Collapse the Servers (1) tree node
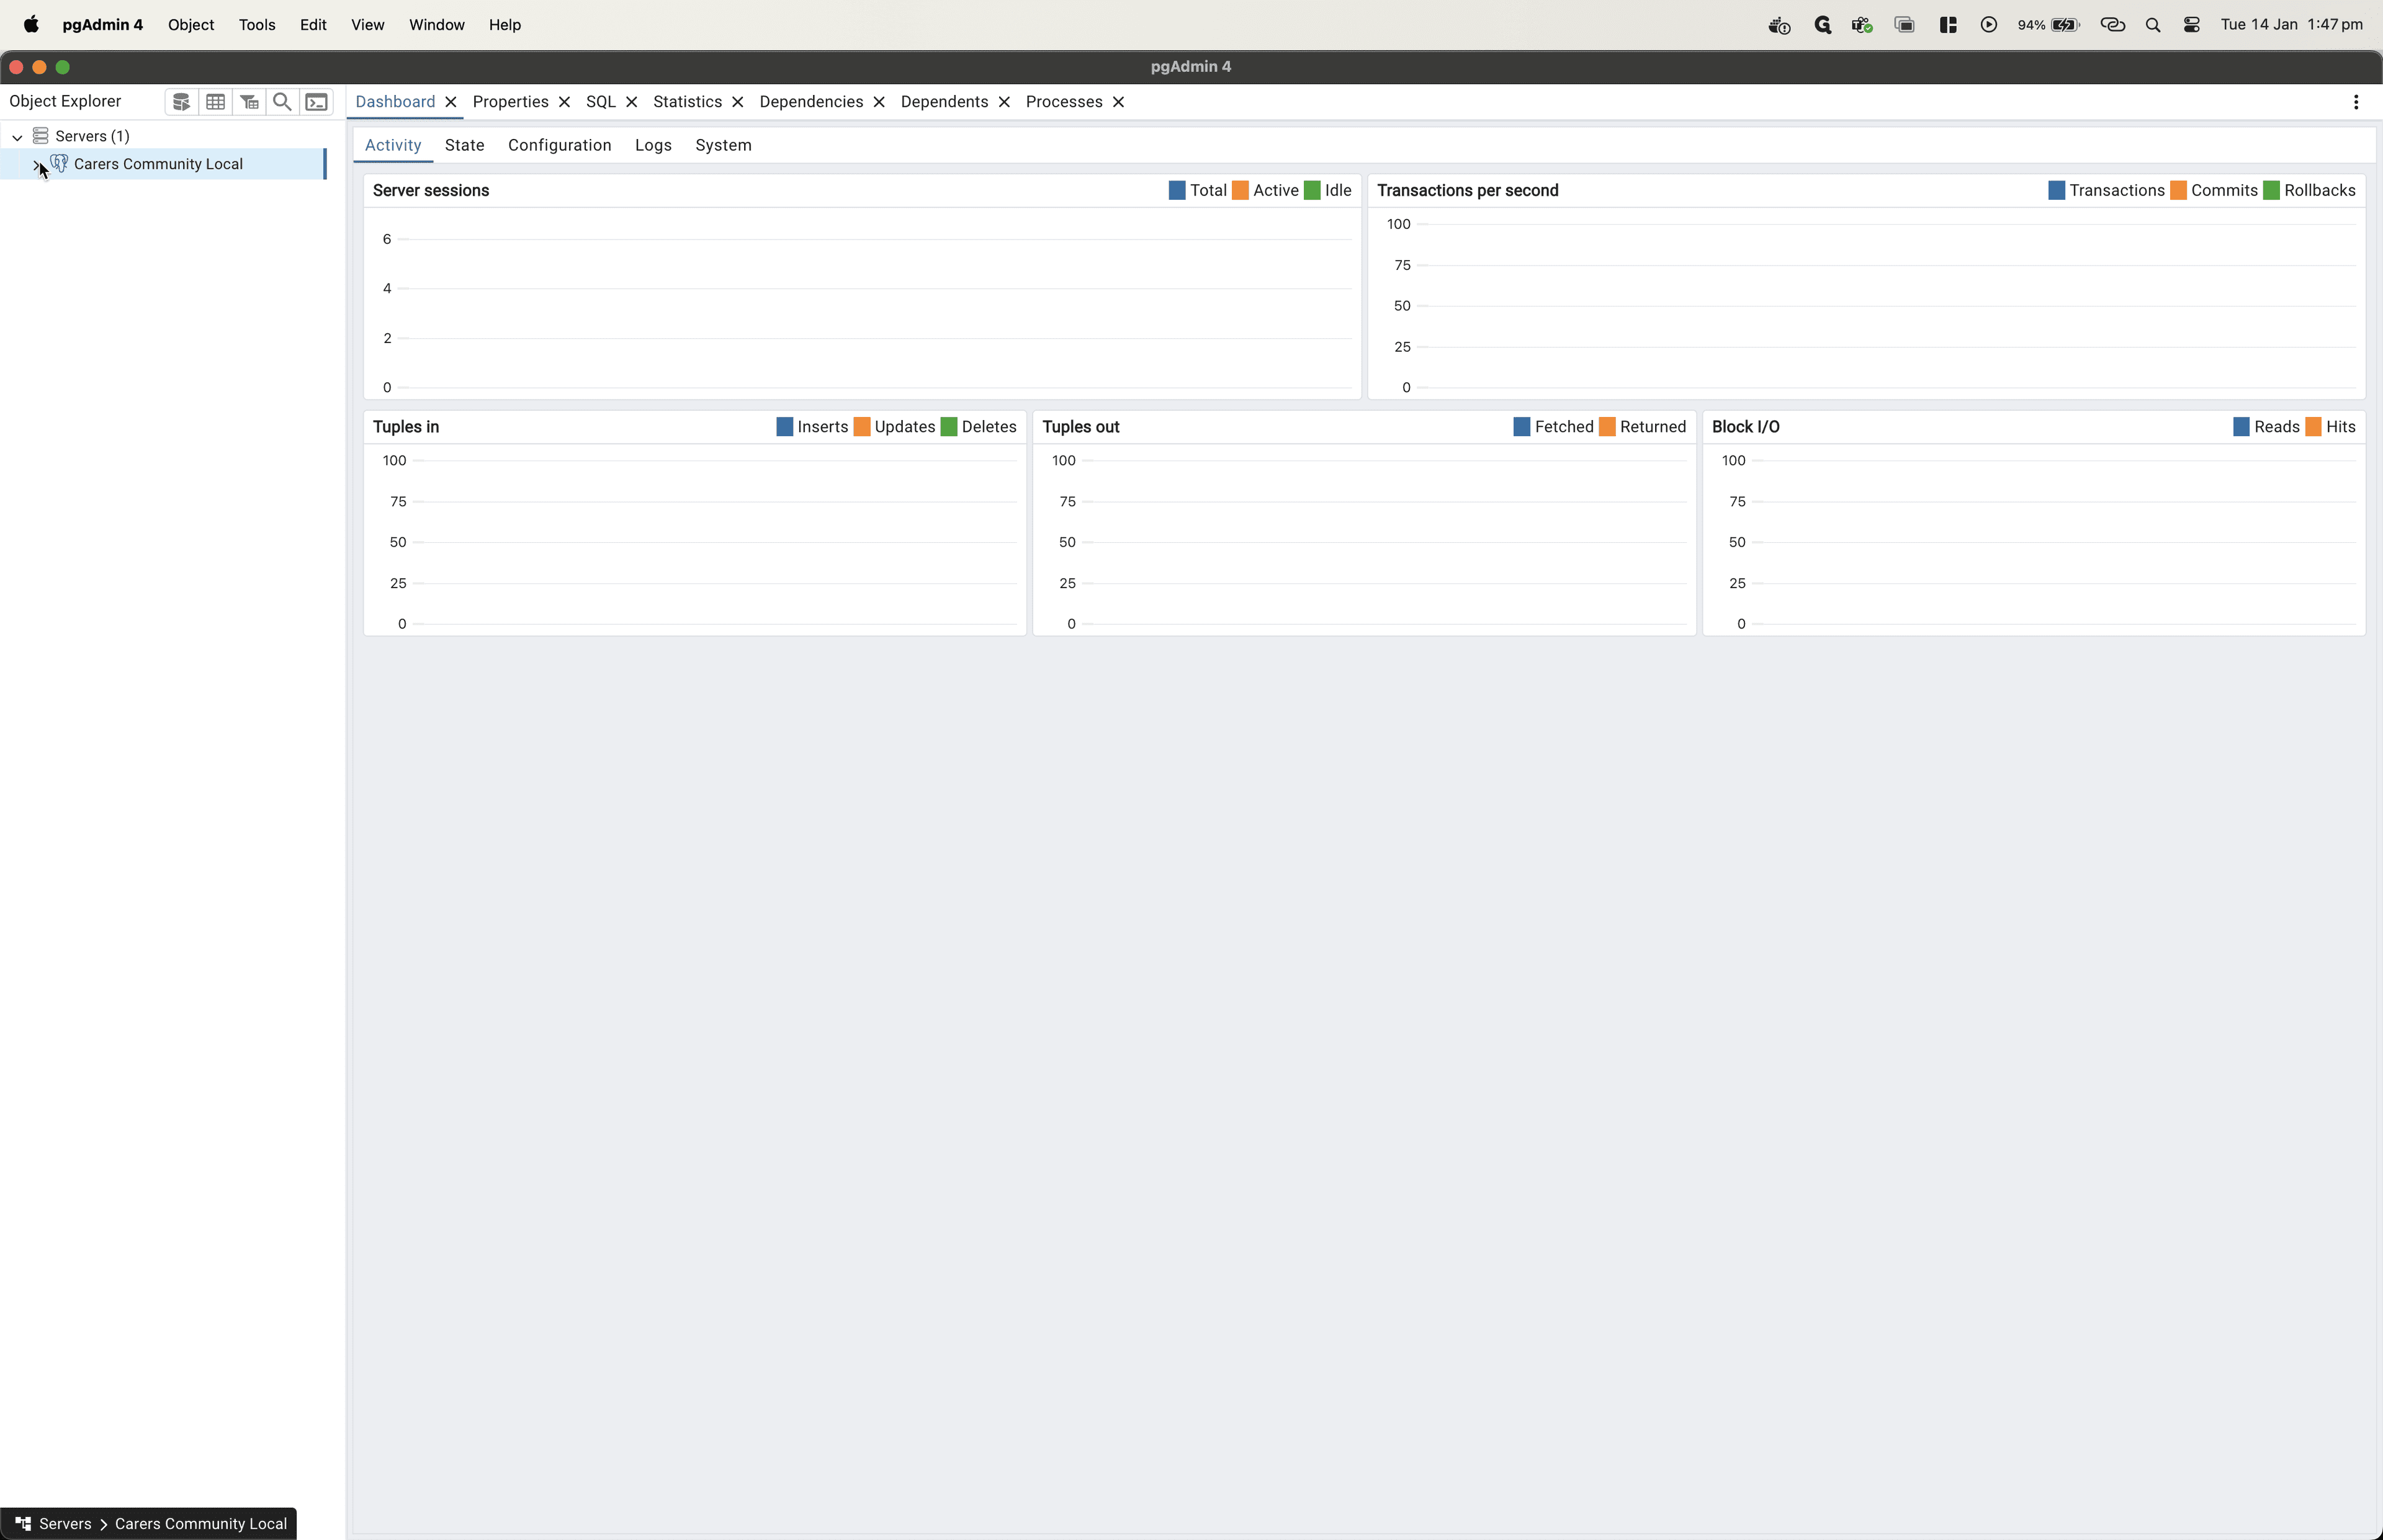This screenshot has width=2383, height=1540. [x=17, y=137]
